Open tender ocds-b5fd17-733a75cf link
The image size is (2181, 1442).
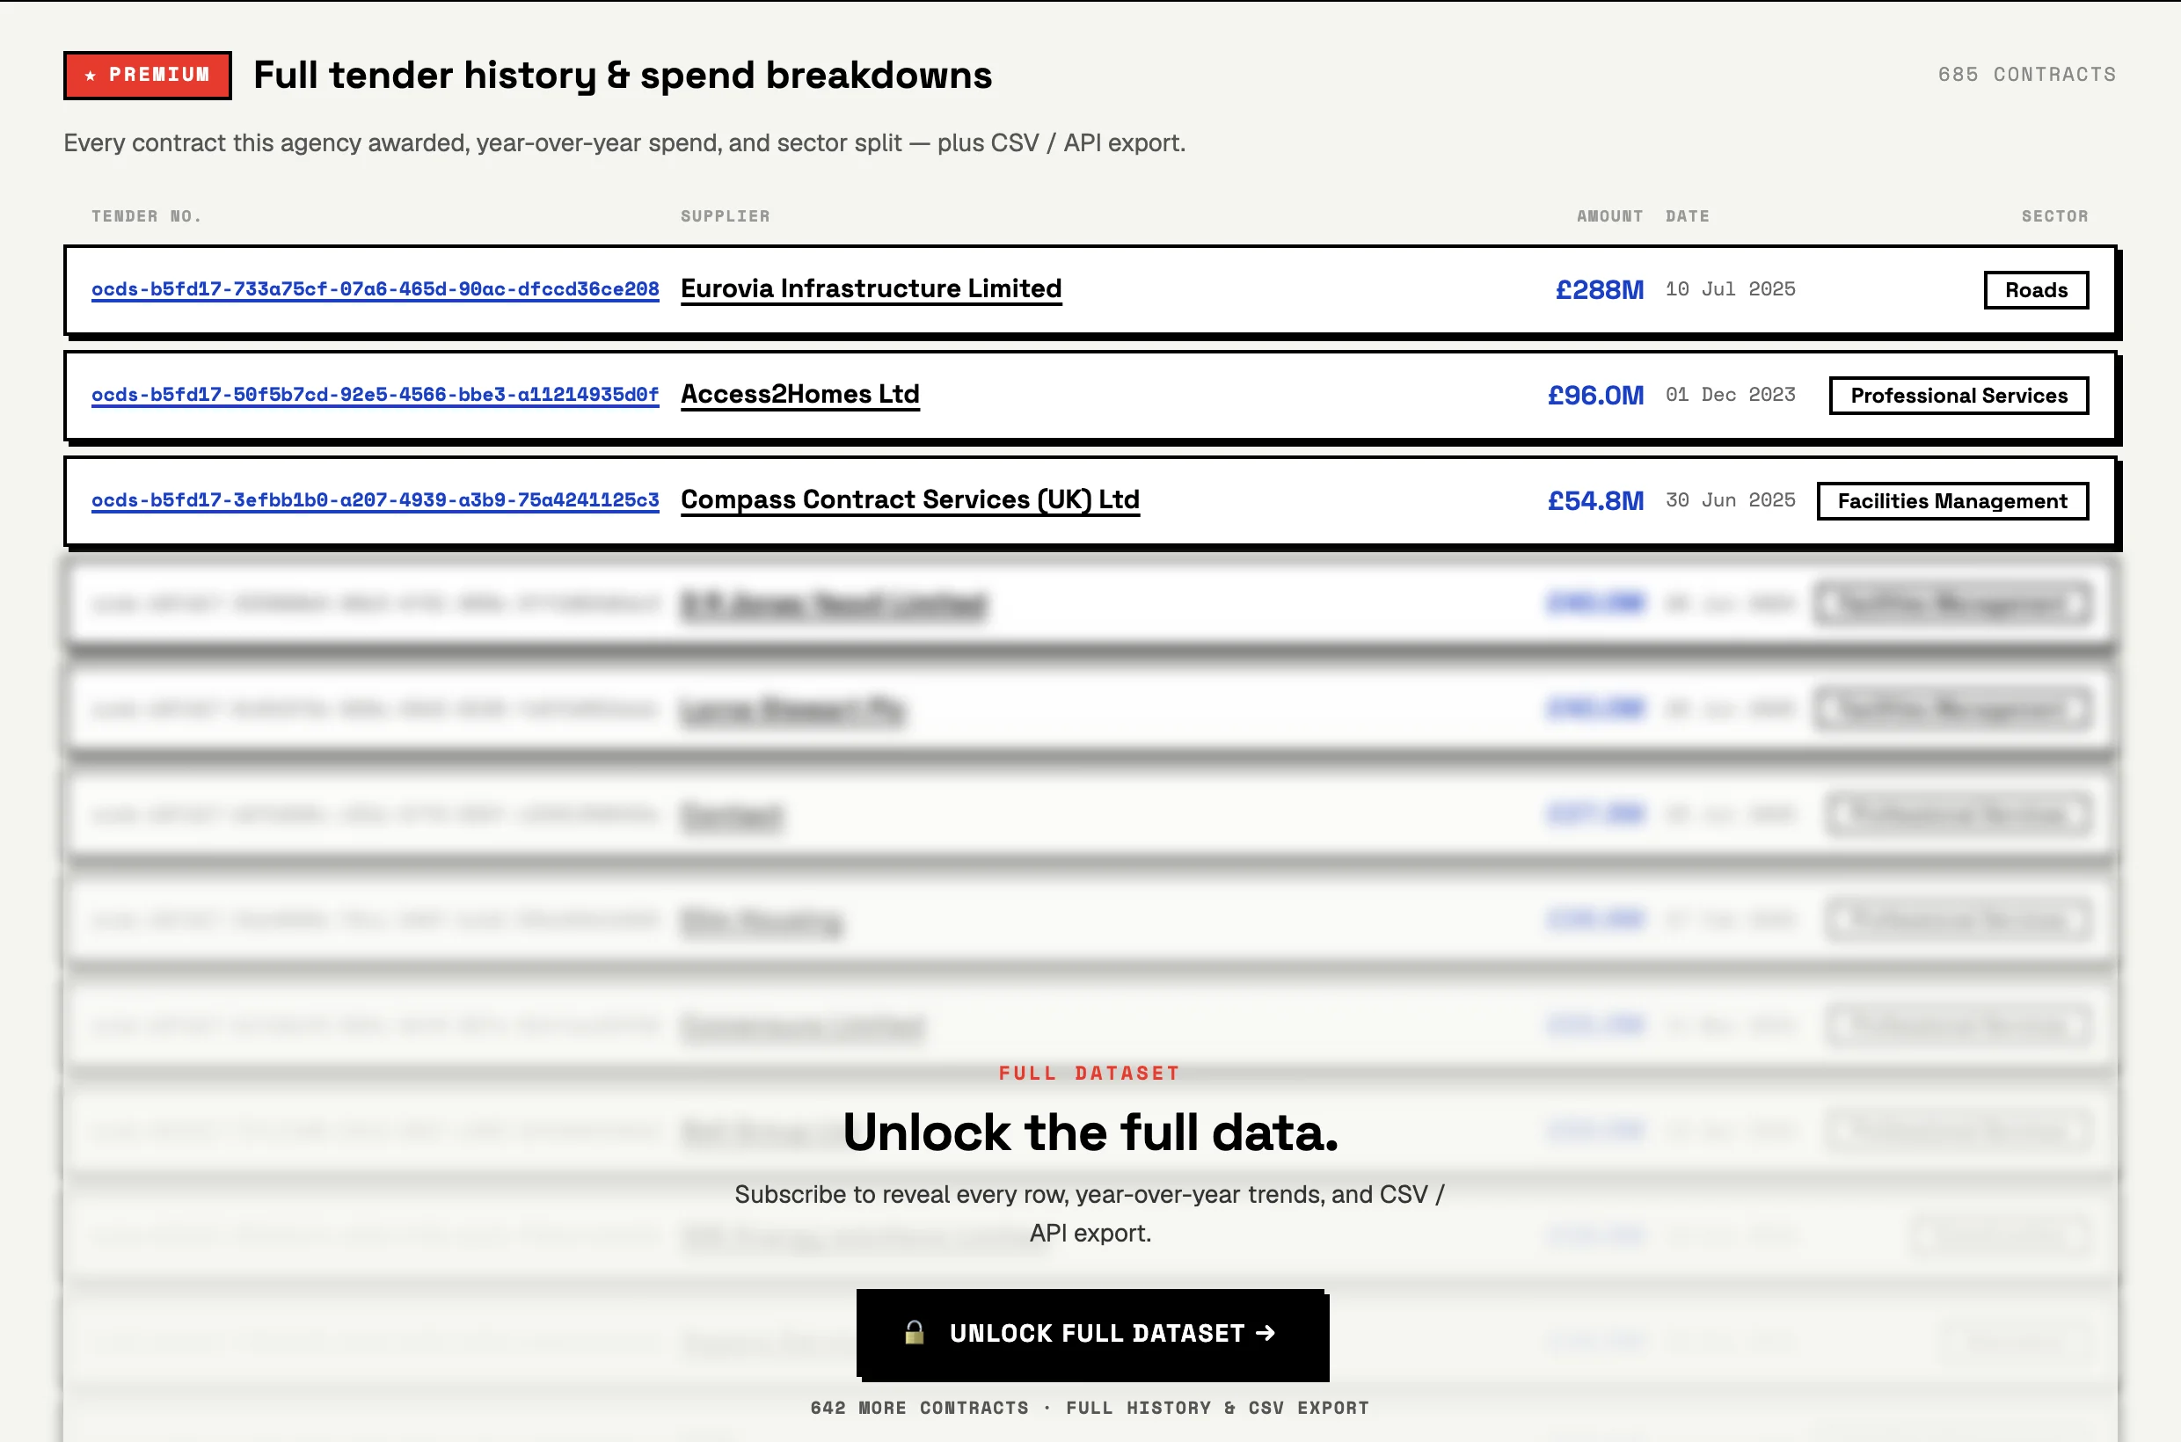376,288
